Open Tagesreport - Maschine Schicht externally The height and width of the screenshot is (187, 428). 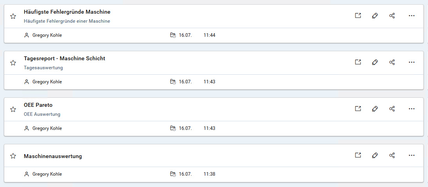(357, 62)
